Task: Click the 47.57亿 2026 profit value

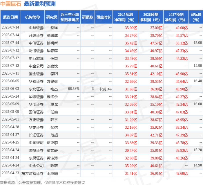Action: coord(156,43)
